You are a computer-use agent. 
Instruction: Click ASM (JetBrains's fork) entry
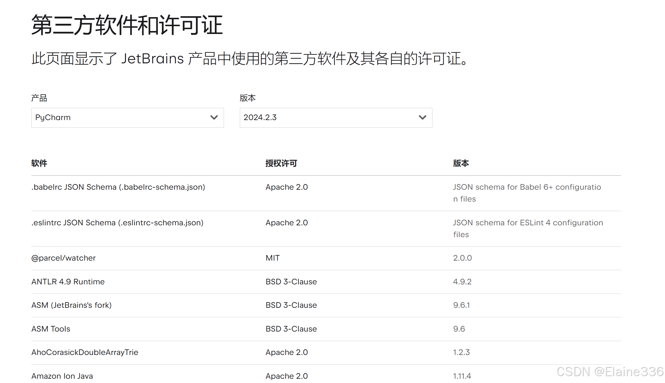(x=71, y=305)
